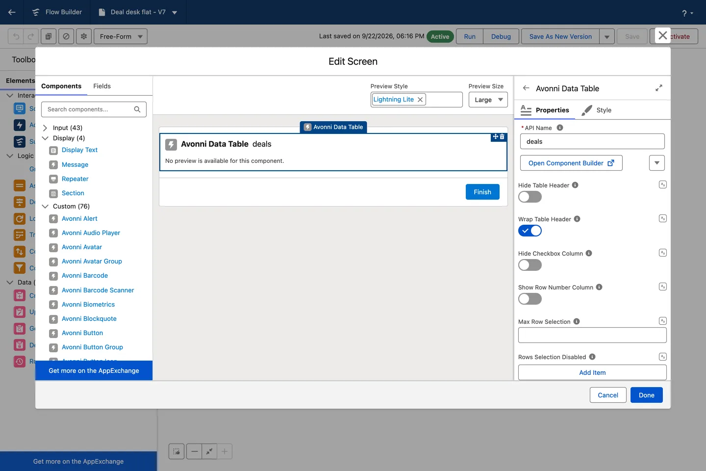Image resolution: width=706 pixels, height=471 pixels.
Task: Switch to the Fields tab
Action: coord(102,86)
